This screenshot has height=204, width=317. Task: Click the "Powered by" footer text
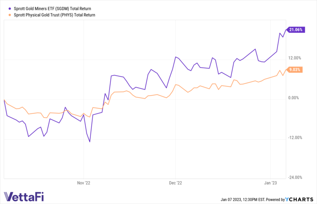point(275,199)
